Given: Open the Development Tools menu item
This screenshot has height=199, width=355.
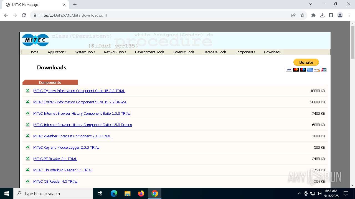Looking at the screenshot, I should pyautogui.click(x=149, y=52).
